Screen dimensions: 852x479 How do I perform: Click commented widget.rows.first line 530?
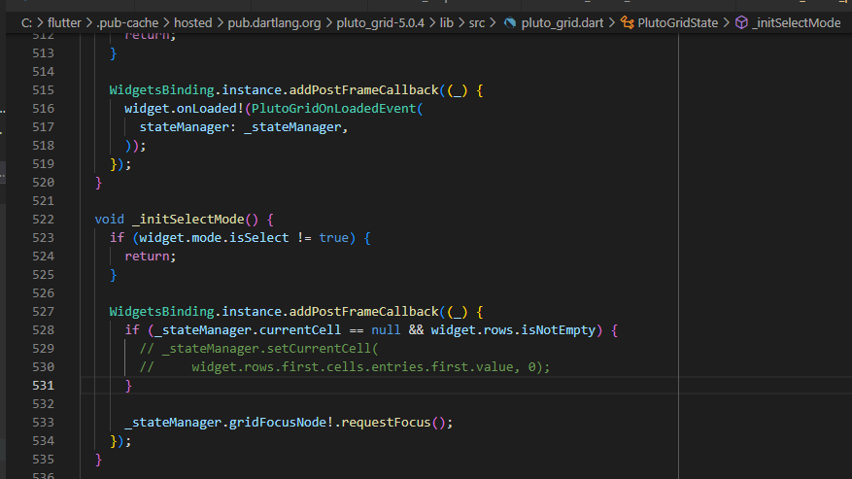pyautogui.click(x=345, y=367)
